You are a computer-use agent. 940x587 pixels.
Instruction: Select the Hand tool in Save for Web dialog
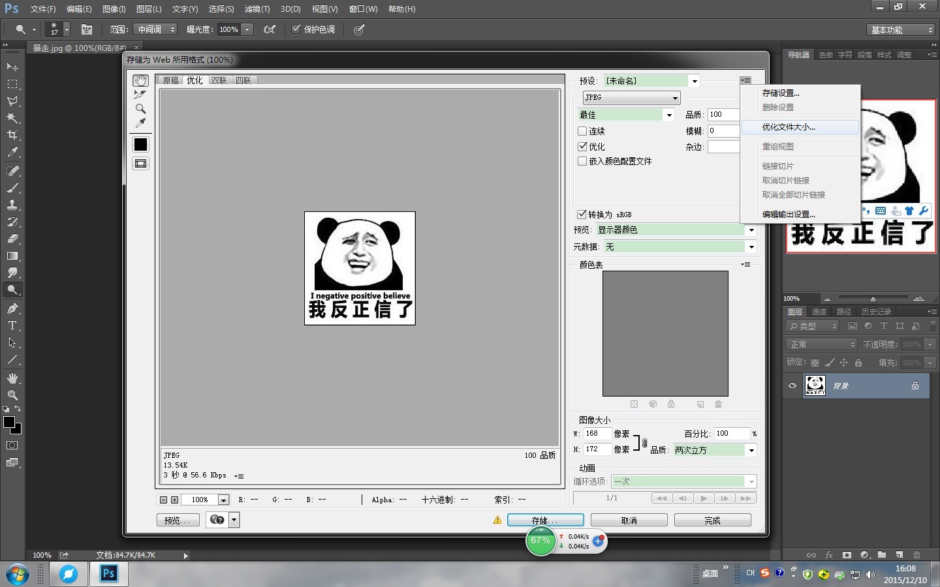[140, 81]
